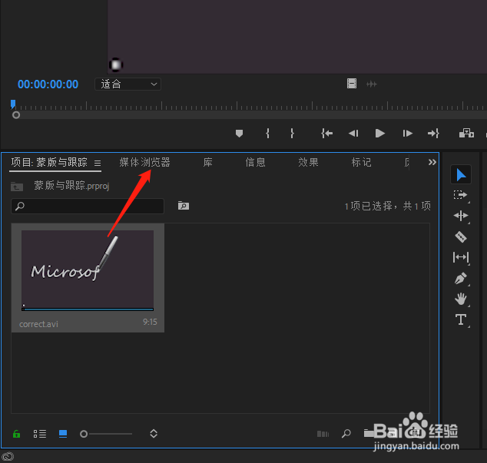The height and width of the screenshot is (463, 487).
Task: Step forward one frame
Action: (x=407, y=134)
